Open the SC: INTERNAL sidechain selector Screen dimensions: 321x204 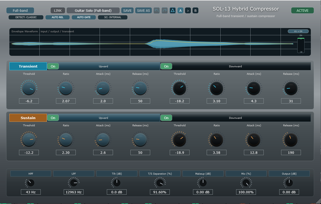tap(113, 17)
